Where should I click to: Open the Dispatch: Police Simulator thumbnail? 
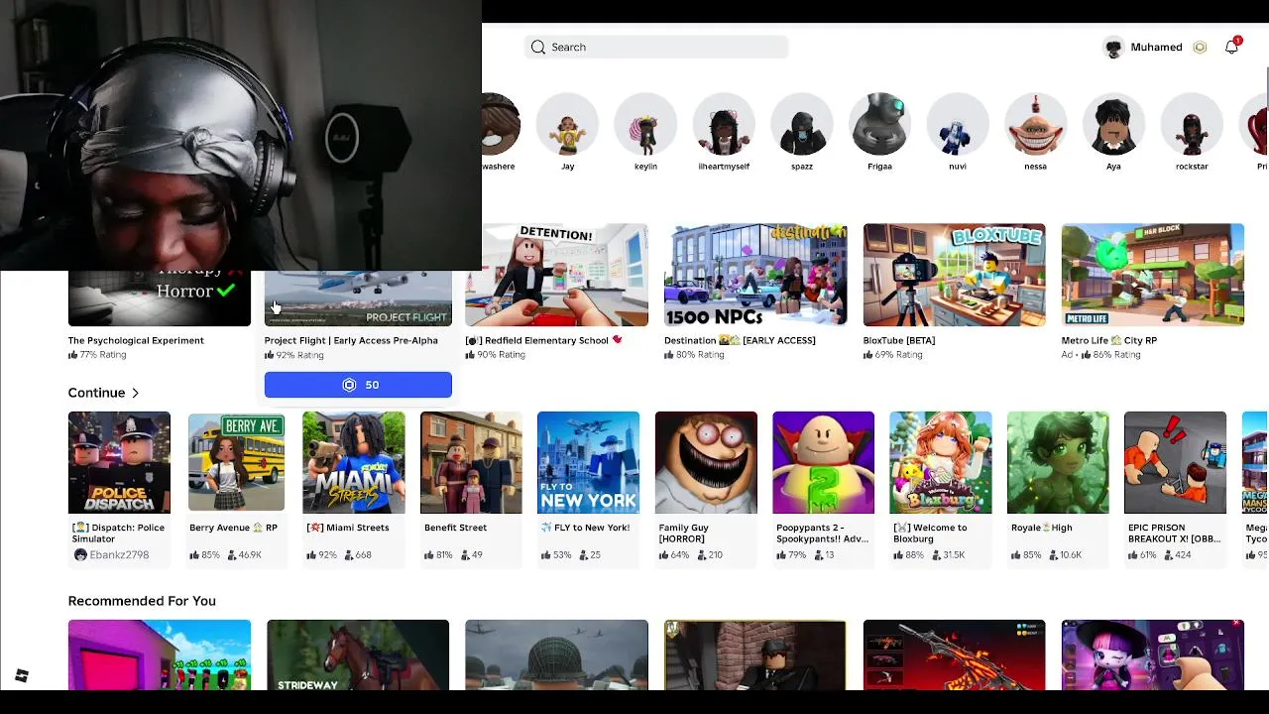click(x=119, y=462)
